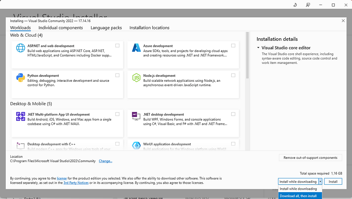The height and width of the screenshot is (199, 352).
Task: Open the install mode dropdown arrow
Action: [320, 181]
